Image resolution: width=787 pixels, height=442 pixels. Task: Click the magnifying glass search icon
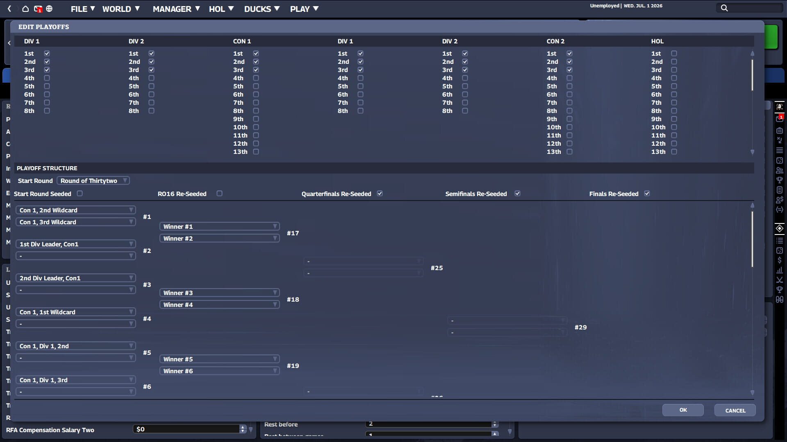[x=724, y=8]
